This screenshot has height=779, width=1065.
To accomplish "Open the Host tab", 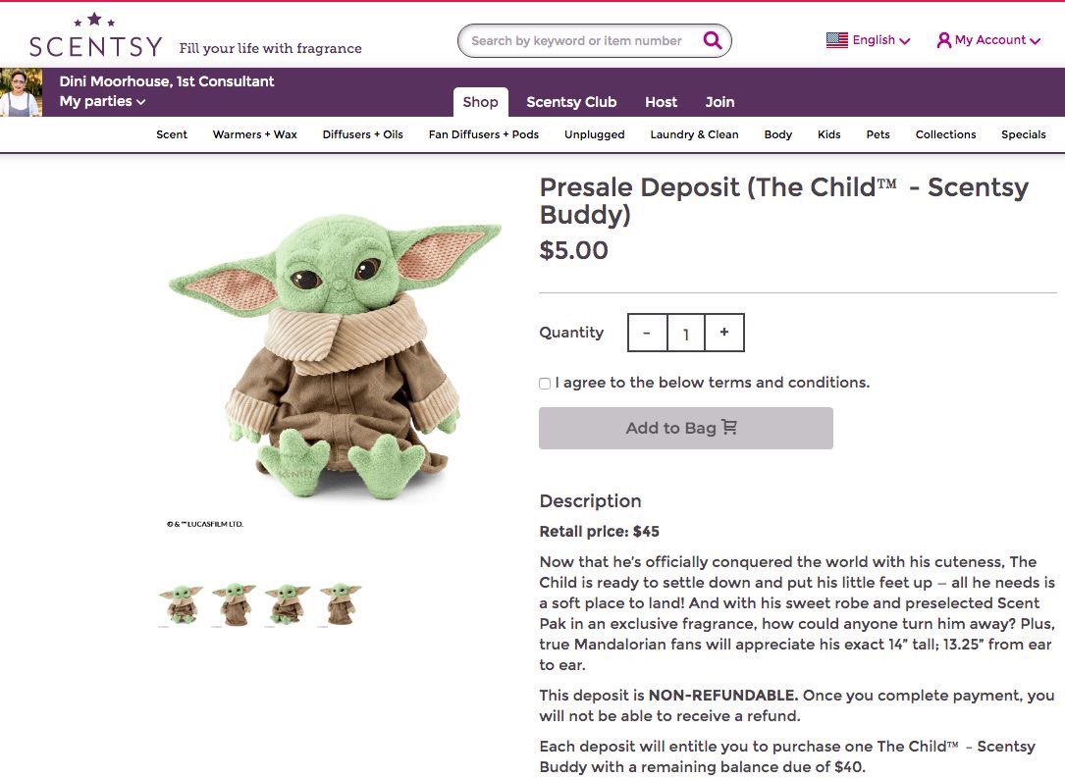I will pyautogui.click(x=661, y=102).
